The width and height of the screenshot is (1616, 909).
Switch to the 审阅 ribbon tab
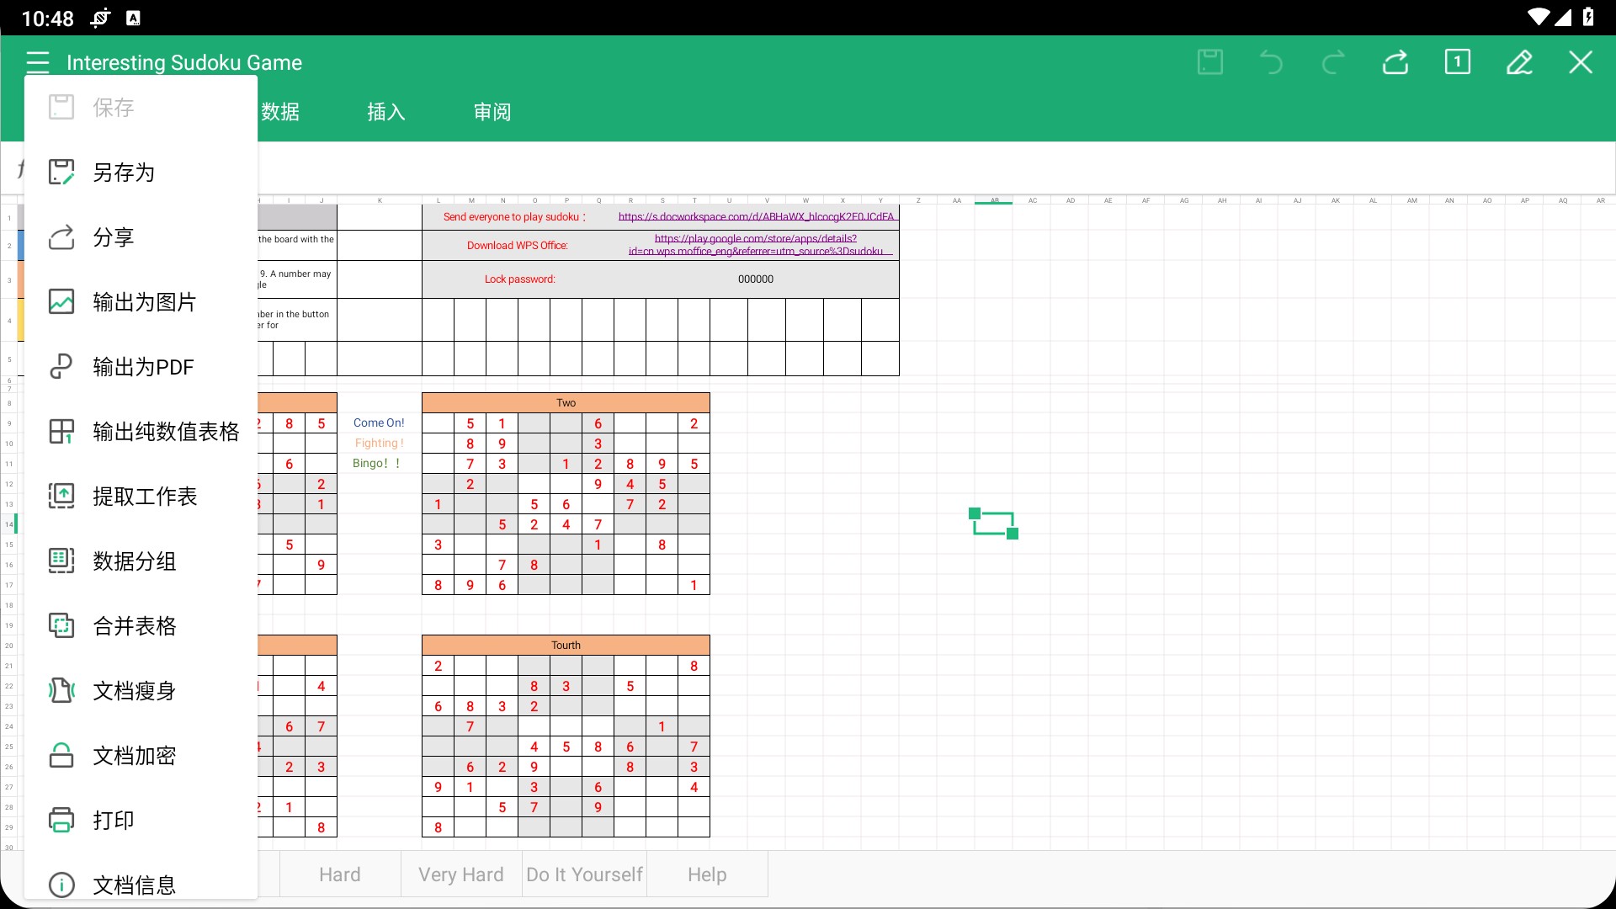(492, 112)
